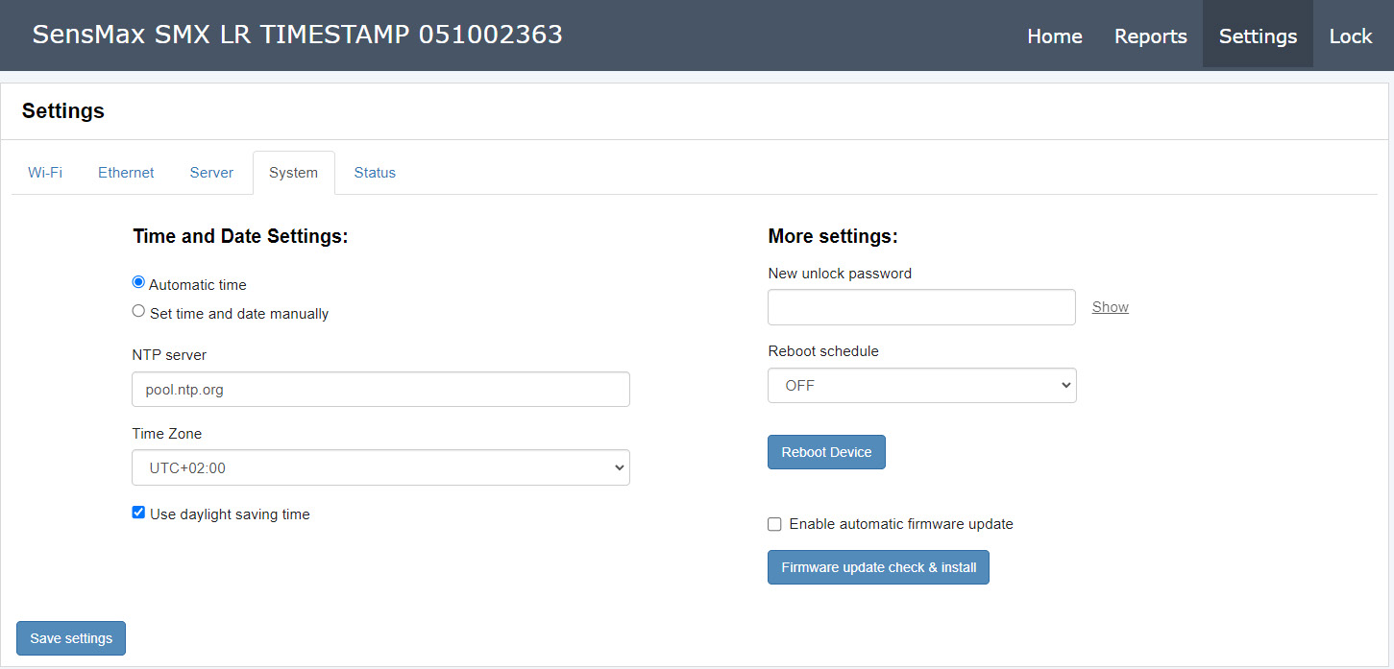Click the SensMax SMX LR TIMESTAMP title

coord(297,35)
